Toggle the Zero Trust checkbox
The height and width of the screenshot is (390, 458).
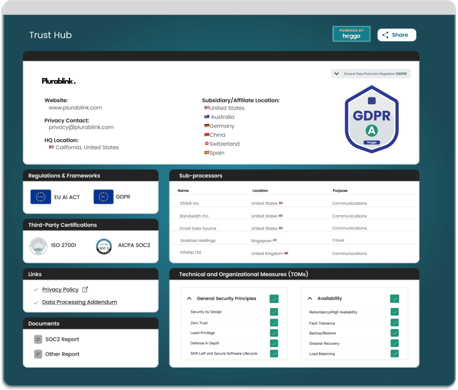pos(273,323)
